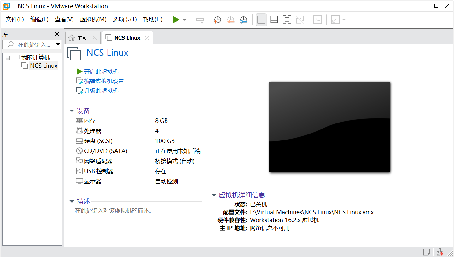
Task: Select 我的计算机 in the library tree
Action: click(35, 58)
